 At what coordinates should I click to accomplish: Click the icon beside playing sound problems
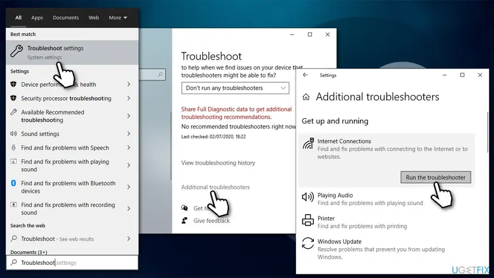click(13, 162)
